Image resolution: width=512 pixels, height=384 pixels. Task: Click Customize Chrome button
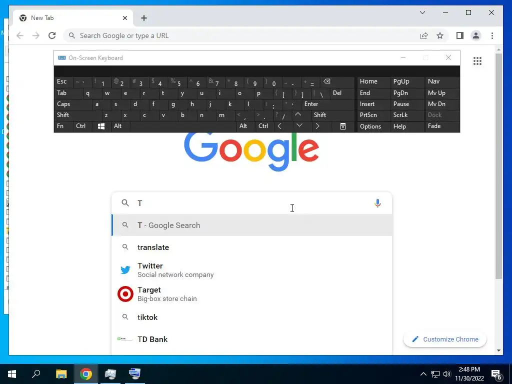point(444,339)
